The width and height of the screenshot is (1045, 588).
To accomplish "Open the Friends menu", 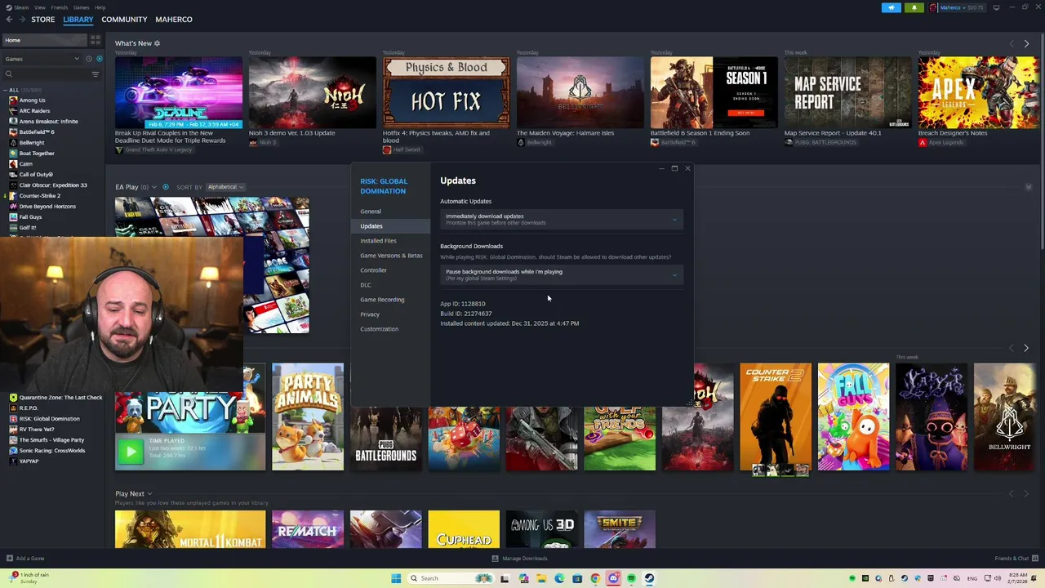I will 60,7.
